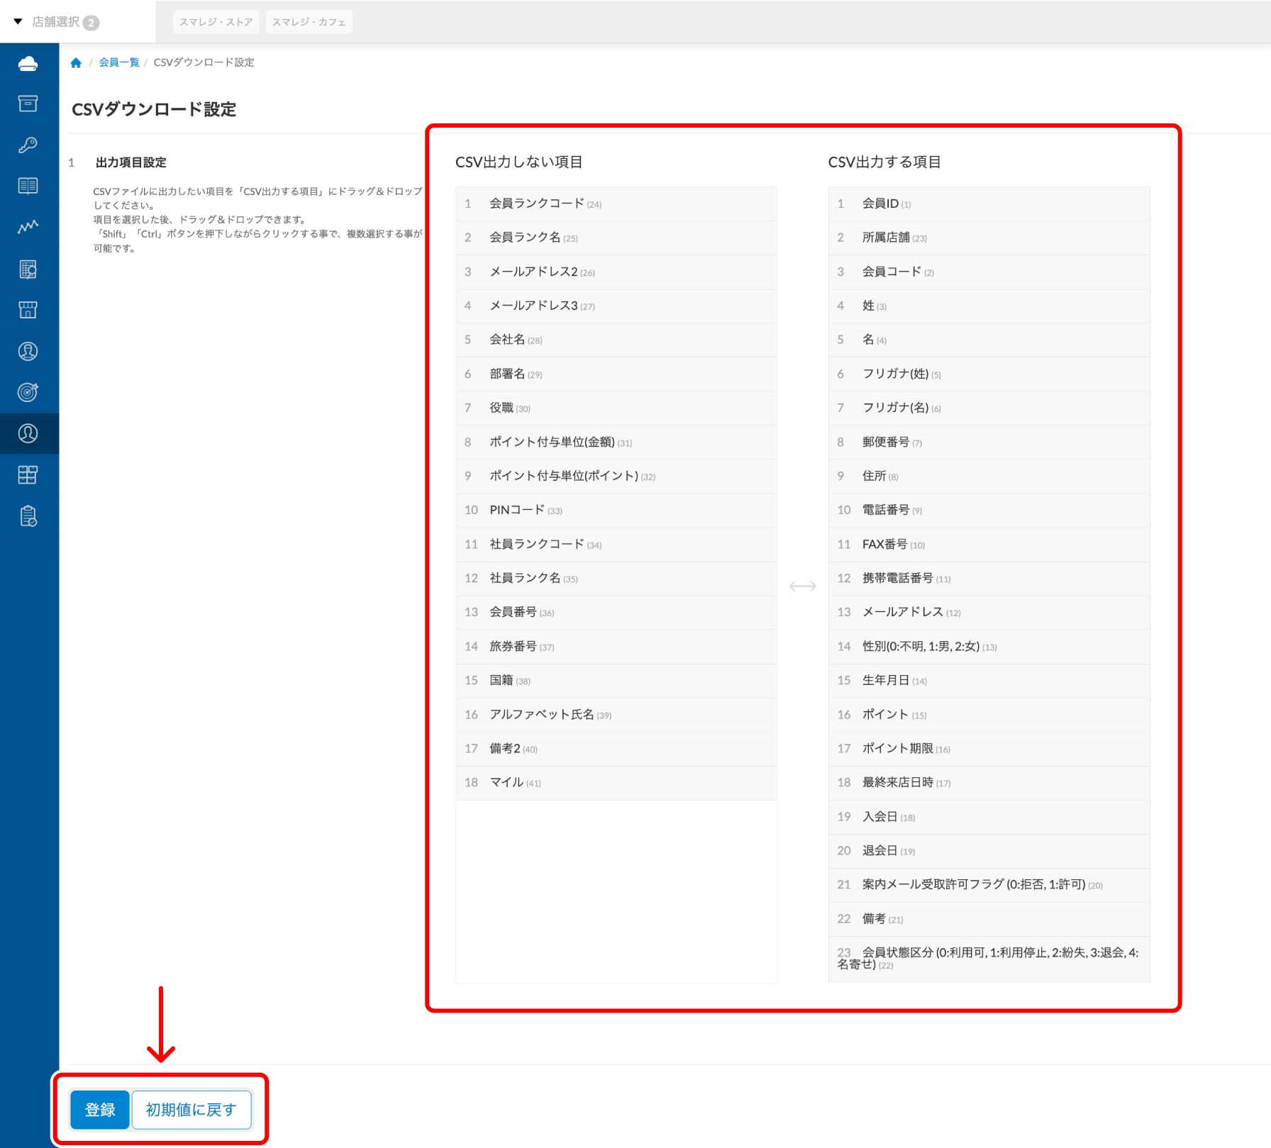Open the archive box sidebar icon

(x=28, y=104)
